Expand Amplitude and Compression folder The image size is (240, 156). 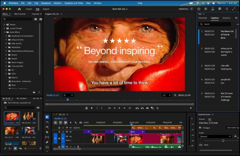tap(6, 36)
